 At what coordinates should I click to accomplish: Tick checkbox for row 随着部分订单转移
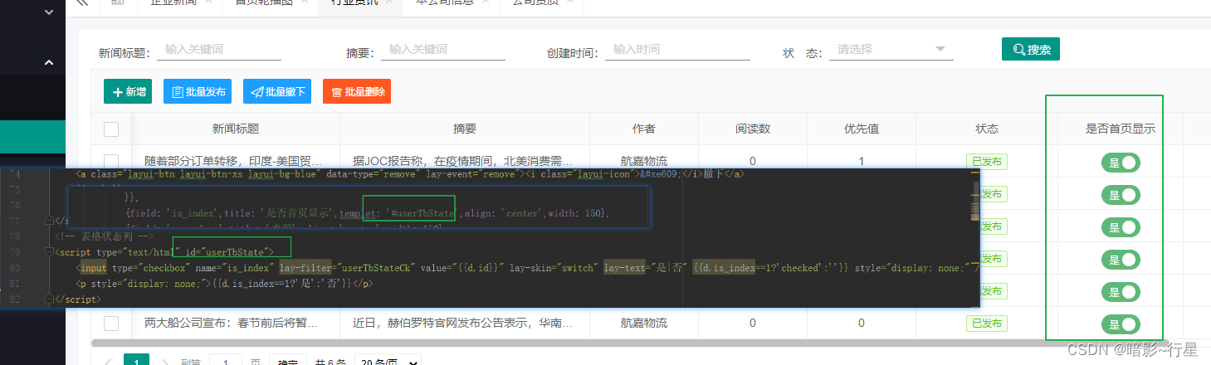(x=111, y=160)
